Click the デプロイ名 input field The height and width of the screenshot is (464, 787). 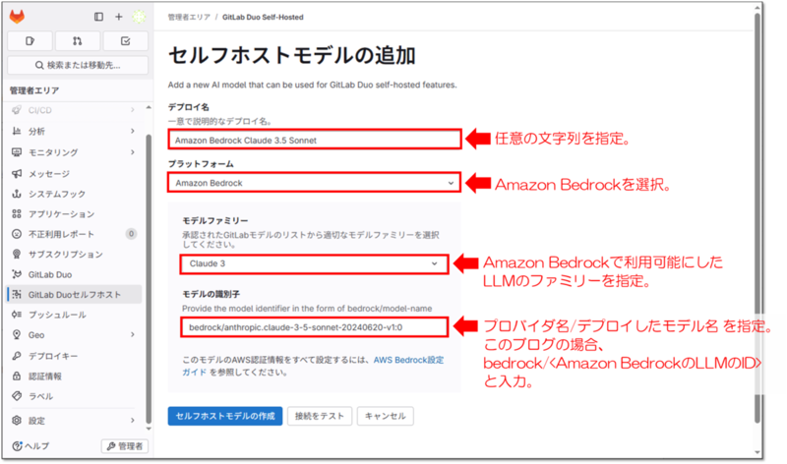tap(314, 140)
